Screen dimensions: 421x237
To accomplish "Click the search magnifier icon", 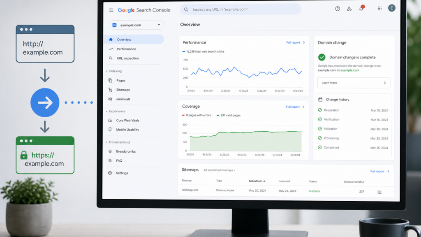I will 186,9.
